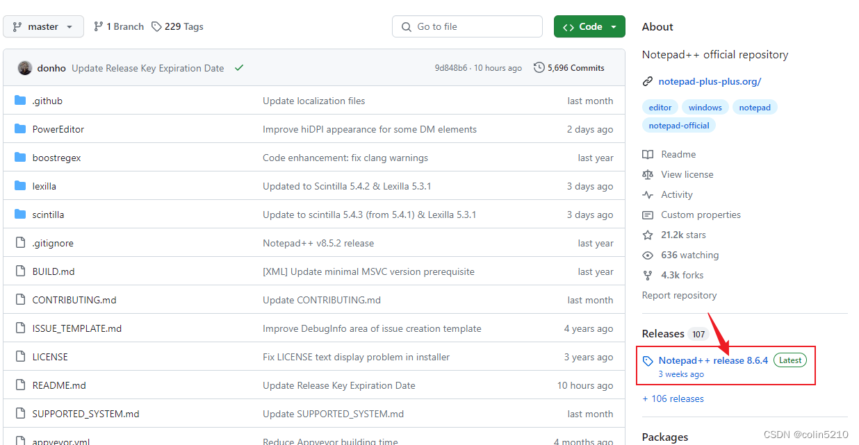859x445 pixels.
Task: Open Notepad++ release 8.6.4 link
Action: coord(713,360)
